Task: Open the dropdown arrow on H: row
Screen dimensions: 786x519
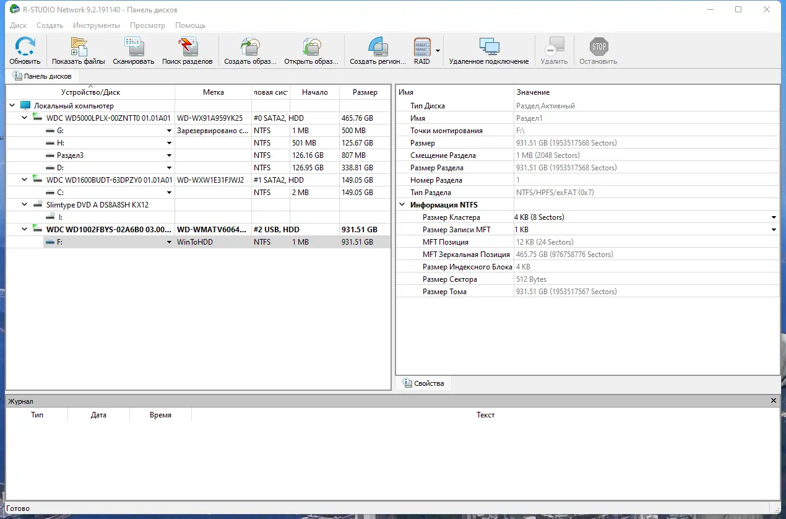Action: click(169, 143)
